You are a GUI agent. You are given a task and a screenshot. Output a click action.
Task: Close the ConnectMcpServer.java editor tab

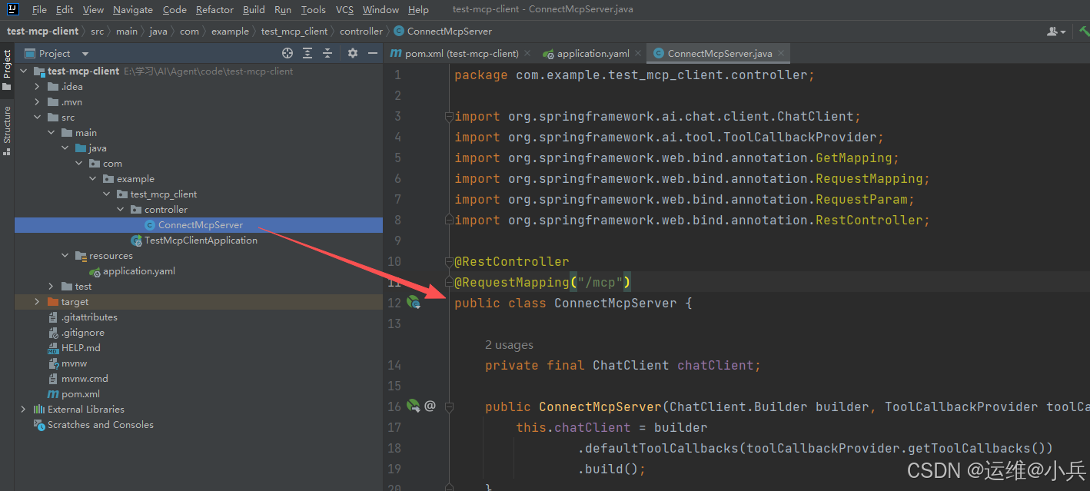[781, 54]
